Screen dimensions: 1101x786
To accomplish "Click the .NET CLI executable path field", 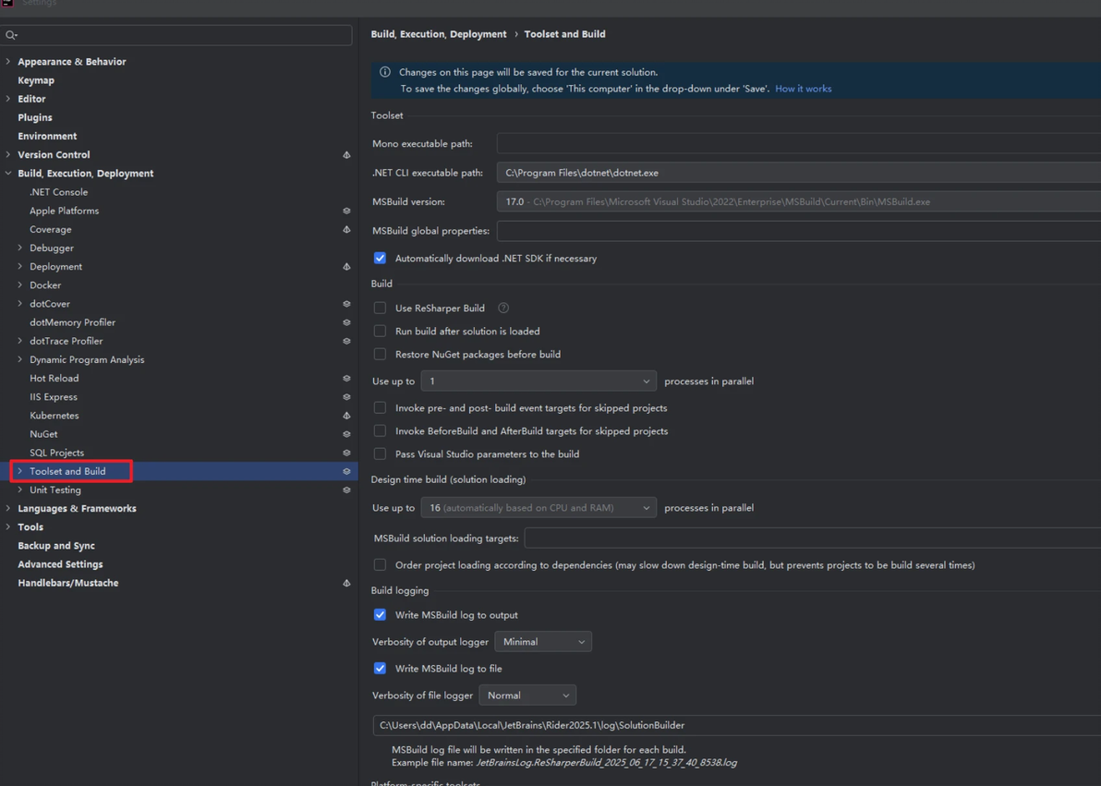I will click(798, 172).
